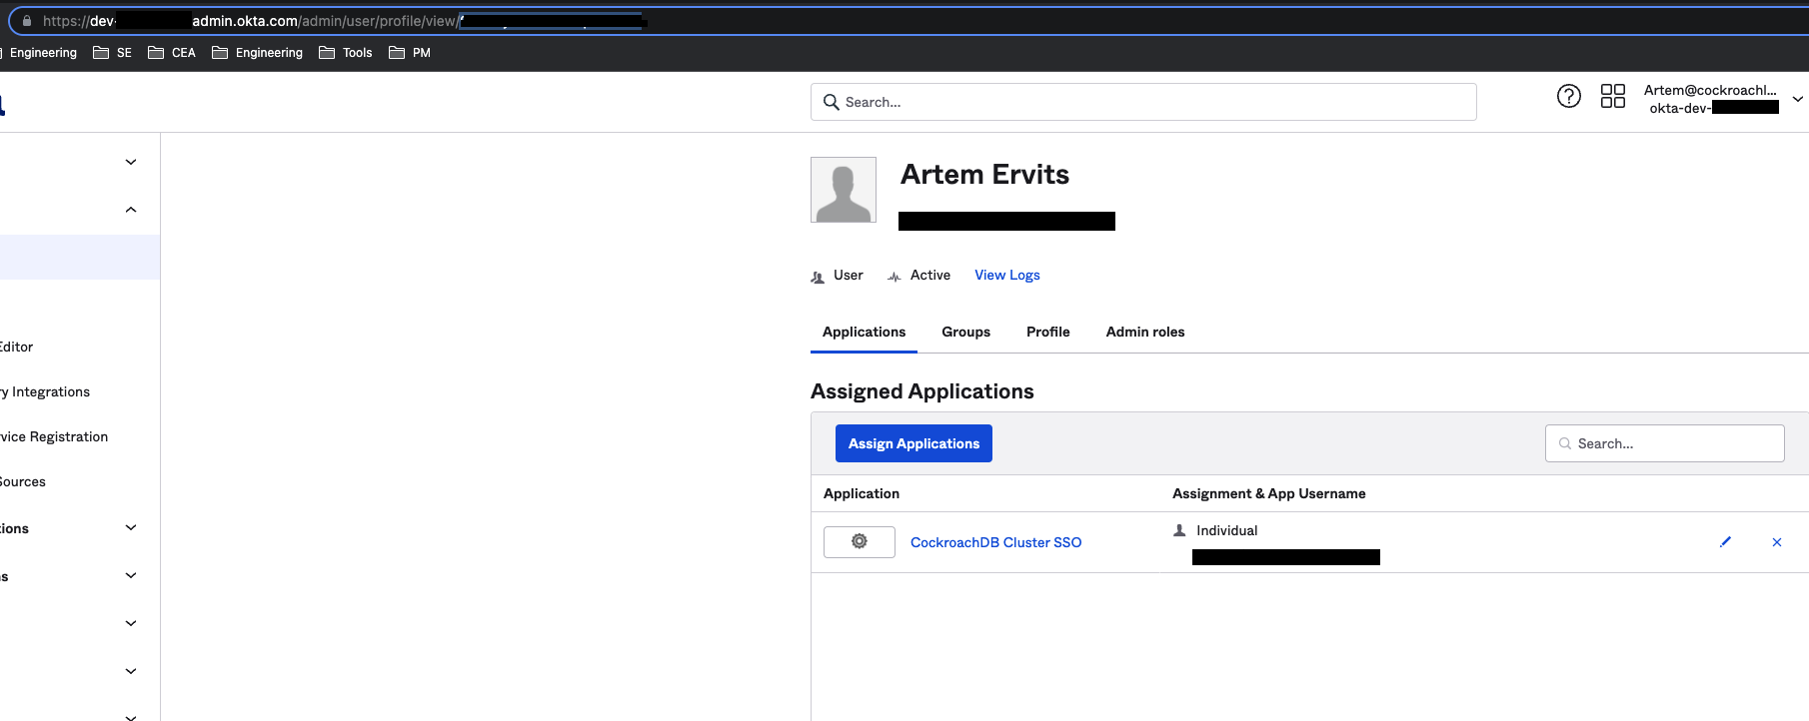
Task: Click the Individual assignment label
Action: coord(1226,530)
